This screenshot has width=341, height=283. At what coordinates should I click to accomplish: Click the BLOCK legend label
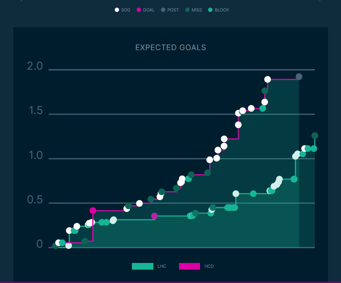point(222,10)
